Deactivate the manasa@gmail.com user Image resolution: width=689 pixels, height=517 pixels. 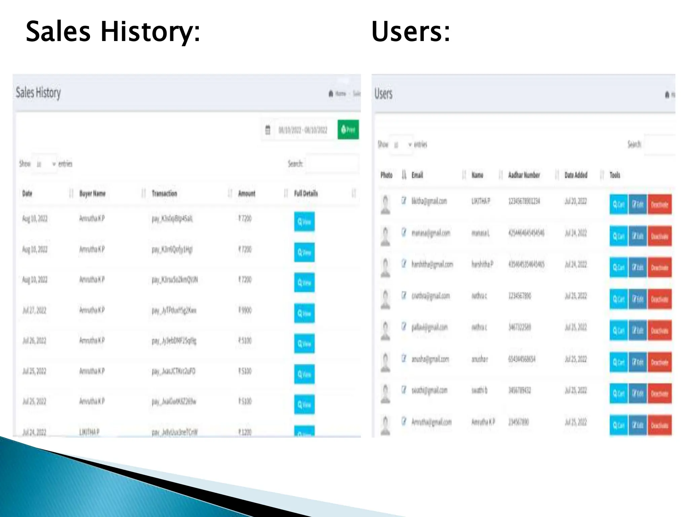point(659,236)
